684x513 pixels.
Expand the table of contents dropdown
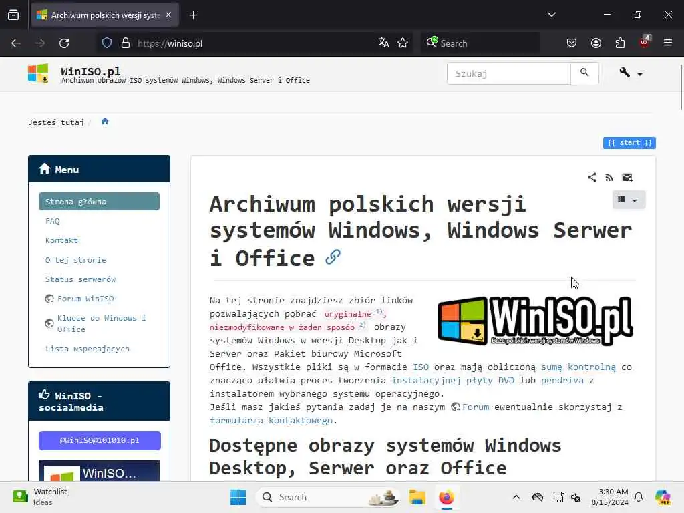(629, 200)
